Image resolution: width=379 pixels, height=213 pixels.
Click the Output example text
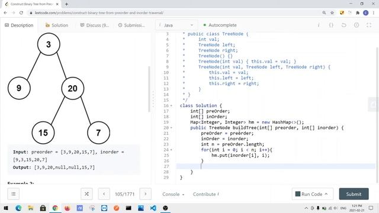point(54,167)
